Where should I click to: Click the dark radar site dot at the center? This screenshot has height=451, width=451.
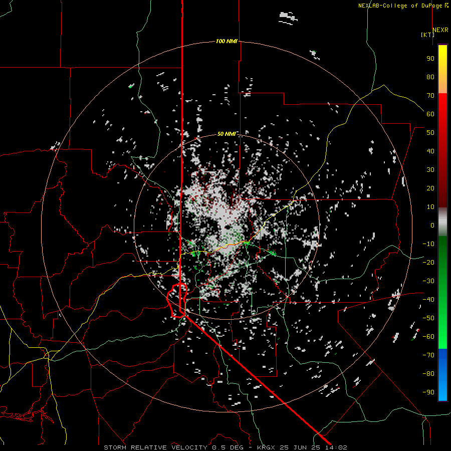tap(228, 227)
